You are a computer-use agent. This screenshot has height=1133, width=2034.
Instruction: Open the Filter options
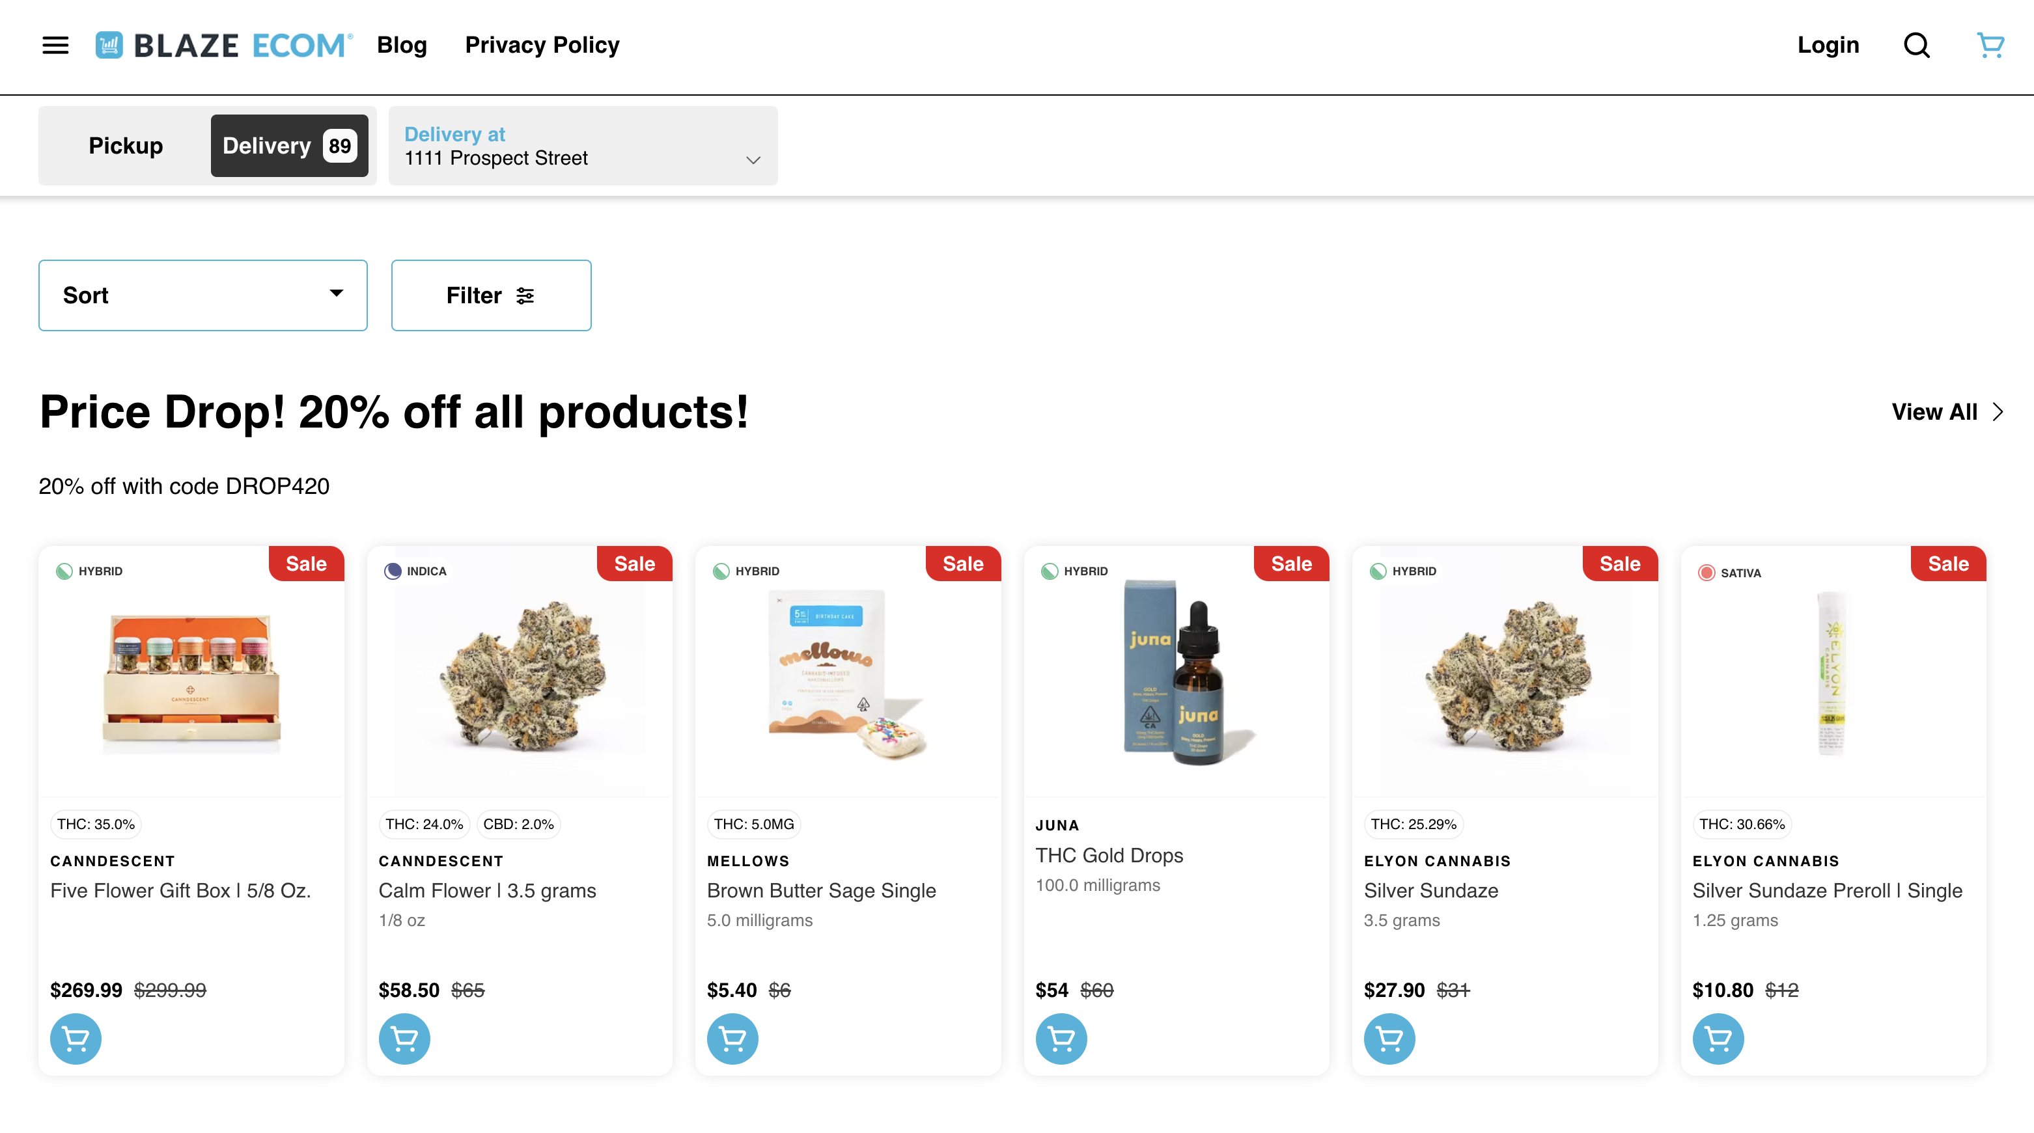(x=490, y=295)
